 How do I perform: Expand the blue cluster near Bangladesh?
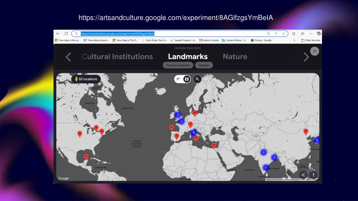coord(274,157)
